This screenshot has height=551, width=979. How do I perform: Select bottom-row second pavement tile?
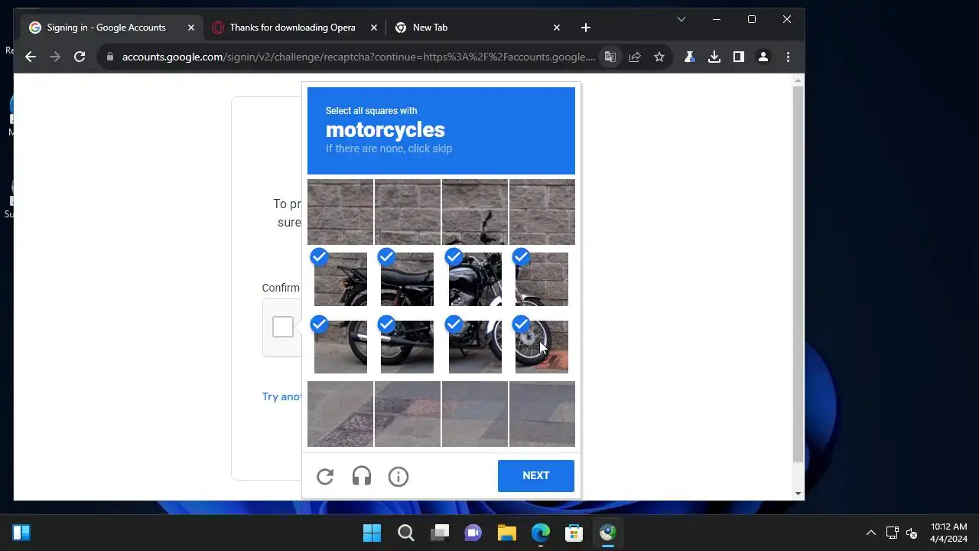[x=408, y=414]
